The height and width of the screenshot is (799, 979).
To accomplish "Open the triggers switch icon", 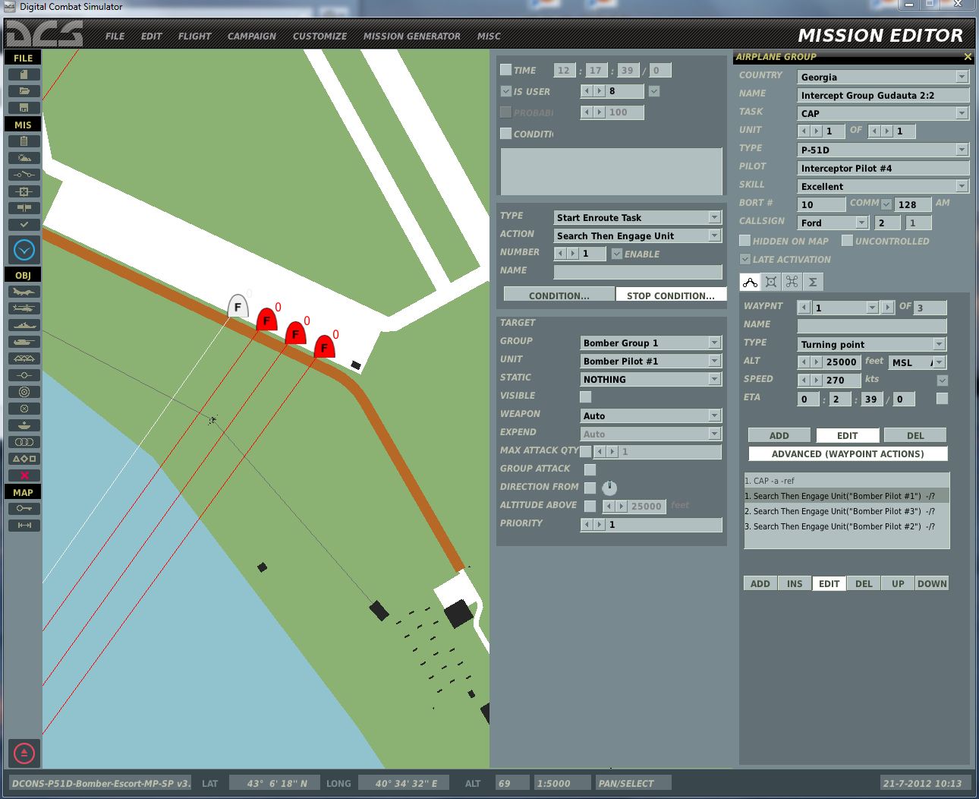I will pyautogui.click(x=24, y=175).
